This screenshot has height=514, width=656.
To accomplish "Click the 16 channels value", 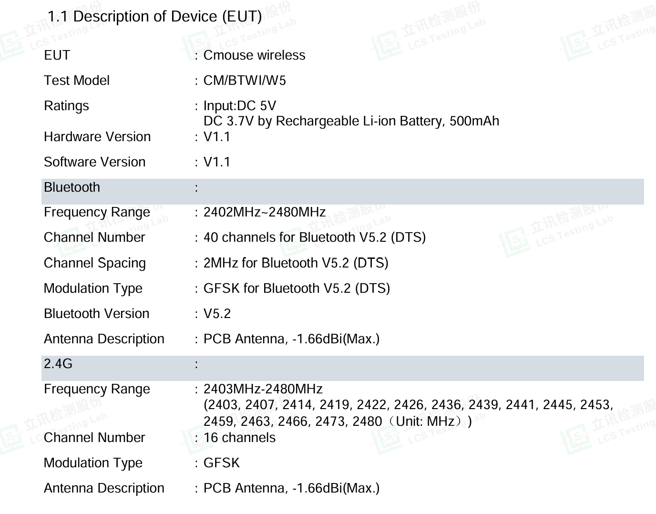I will [x=239, y=438].
